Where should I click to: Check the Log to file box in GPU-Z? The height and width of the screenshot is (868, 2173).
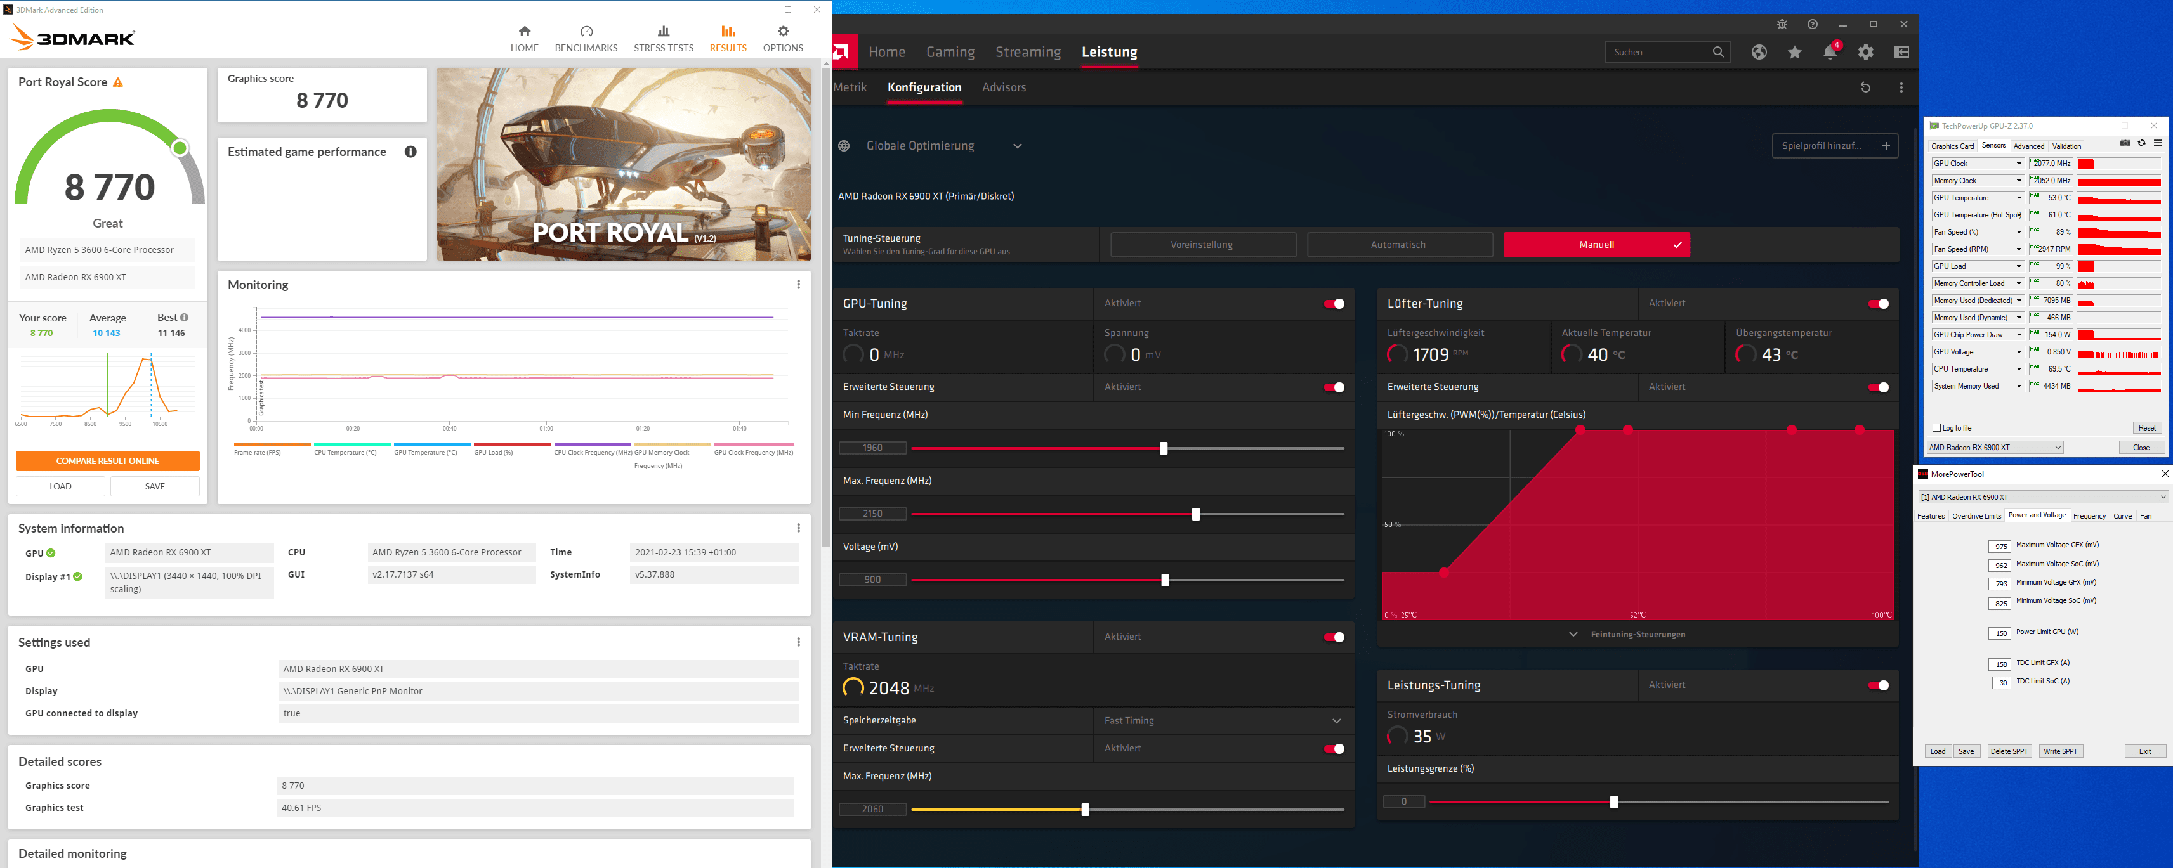coord(1937,428)
